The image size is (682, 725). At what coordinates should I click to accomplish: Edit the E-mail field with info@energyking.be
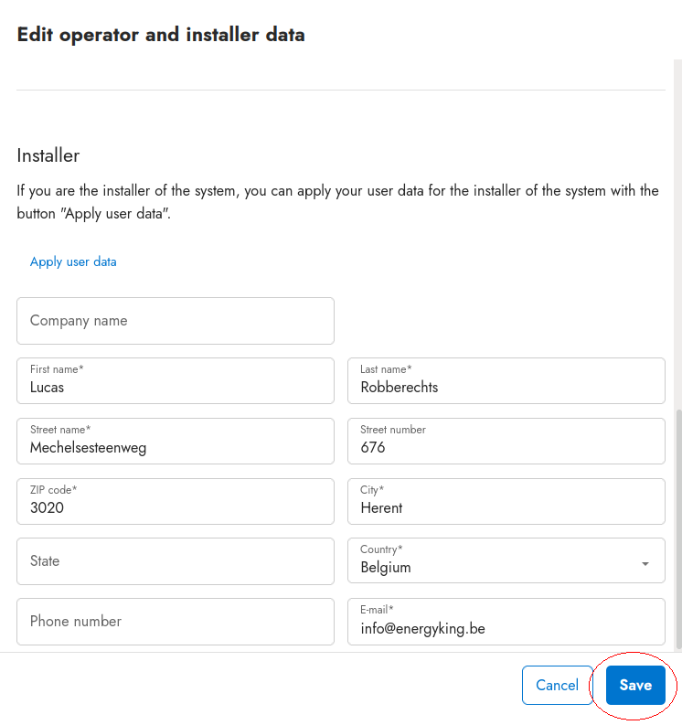click(506, 622)
